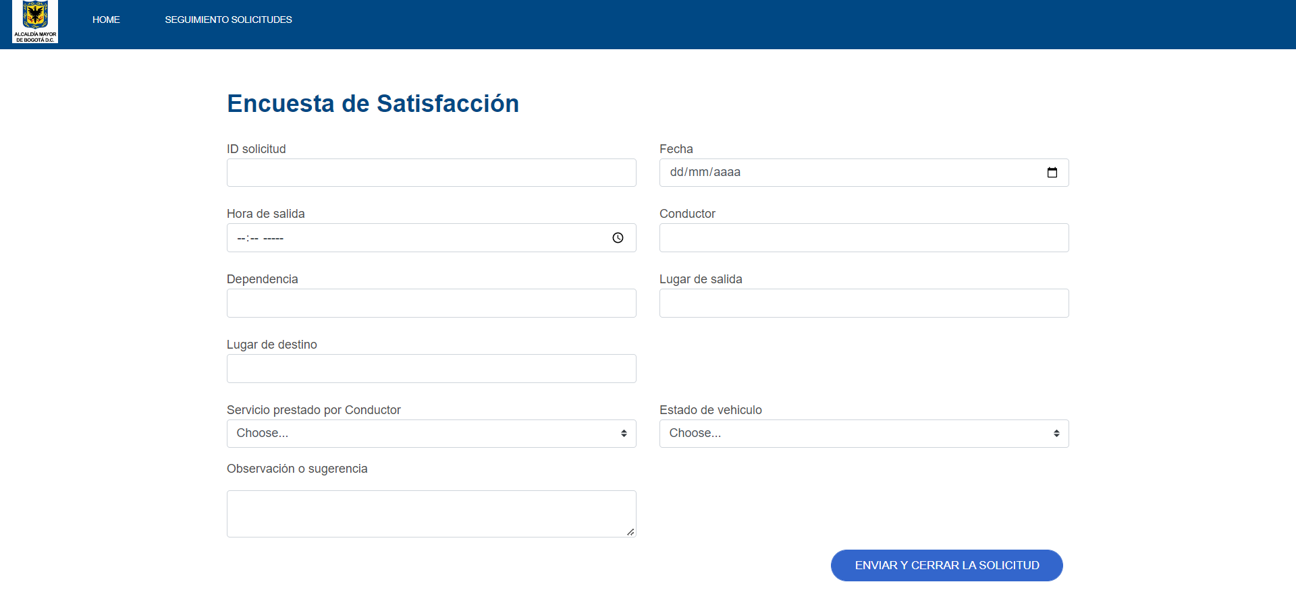Go to the HOME menu item
Image resolution: width=1296 pixels, height=611 pixels.
click(106, 20)
